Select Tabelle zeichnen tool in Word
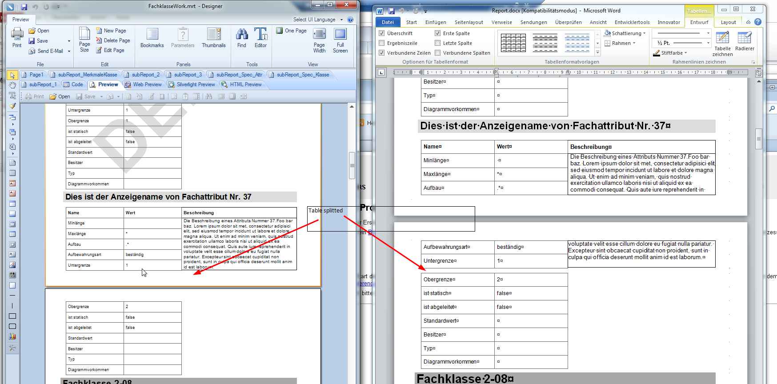This screenshot has width=777, height=384. 722,44
